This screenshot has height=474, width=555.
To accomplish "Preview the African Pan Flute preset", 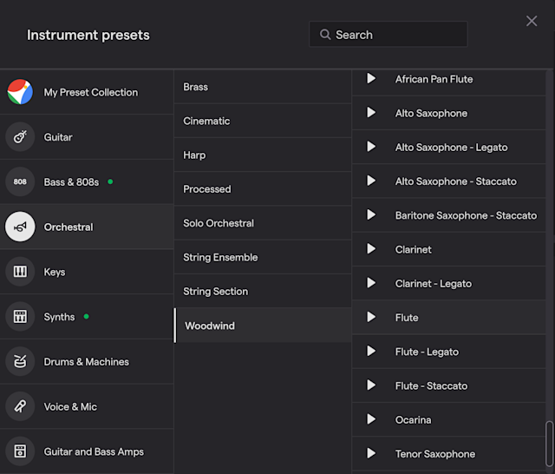I will [x=371, y=78].
